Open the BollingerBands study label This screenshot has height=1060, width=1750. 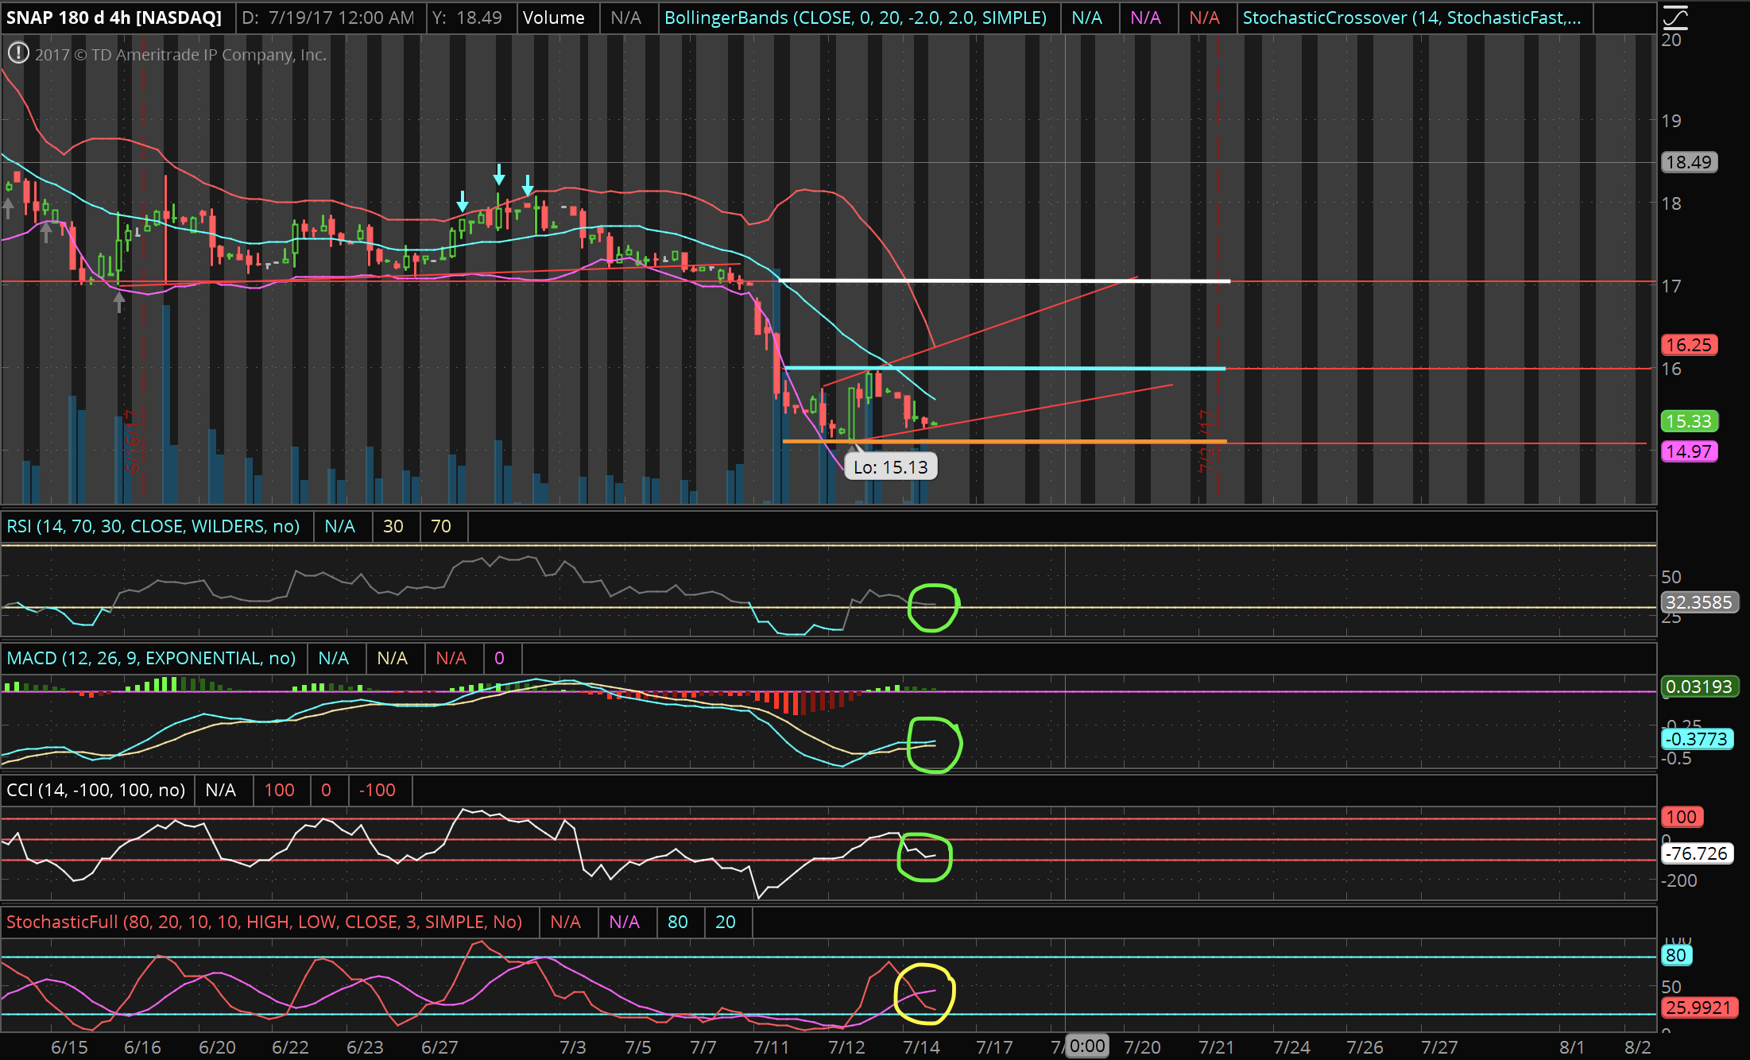tap(855, 17)
